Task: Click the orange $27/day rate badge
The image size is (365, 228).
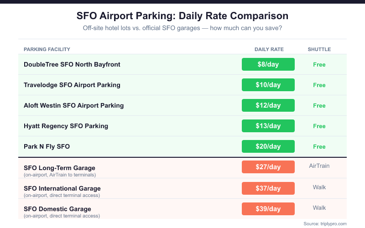Action: (268, 167)
